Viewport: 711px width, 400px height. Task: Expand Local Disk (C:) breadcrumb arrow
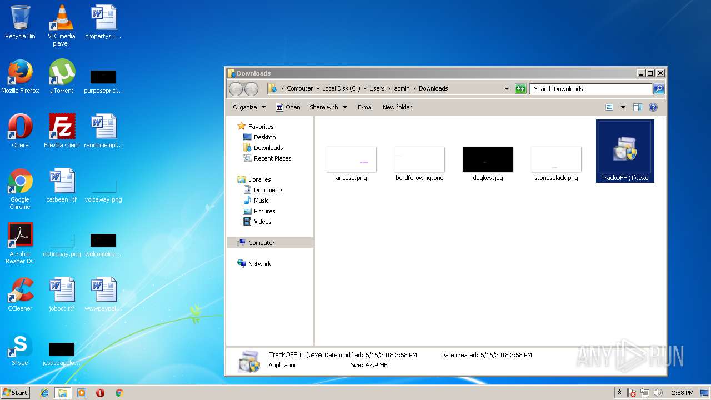365,89
